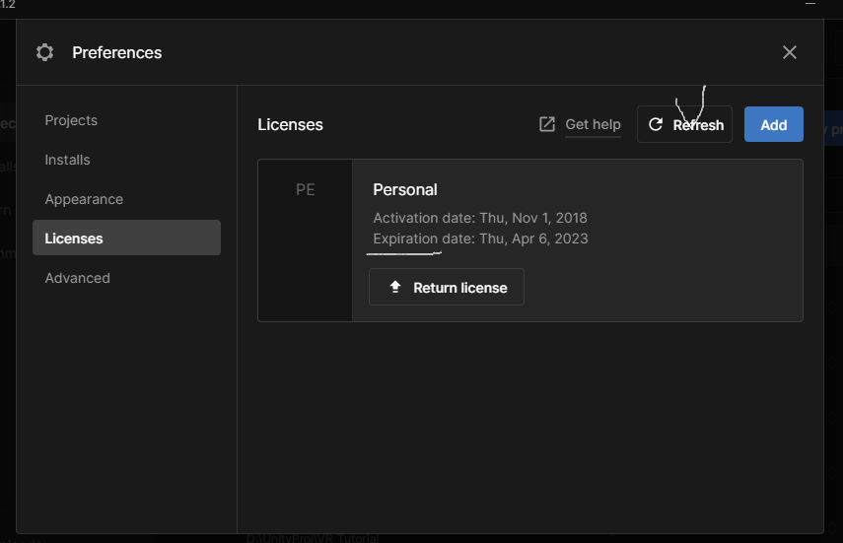The height and width of the screenshot is (543, 843).
Task: Add a new license
Action: (x=774, y=124)
